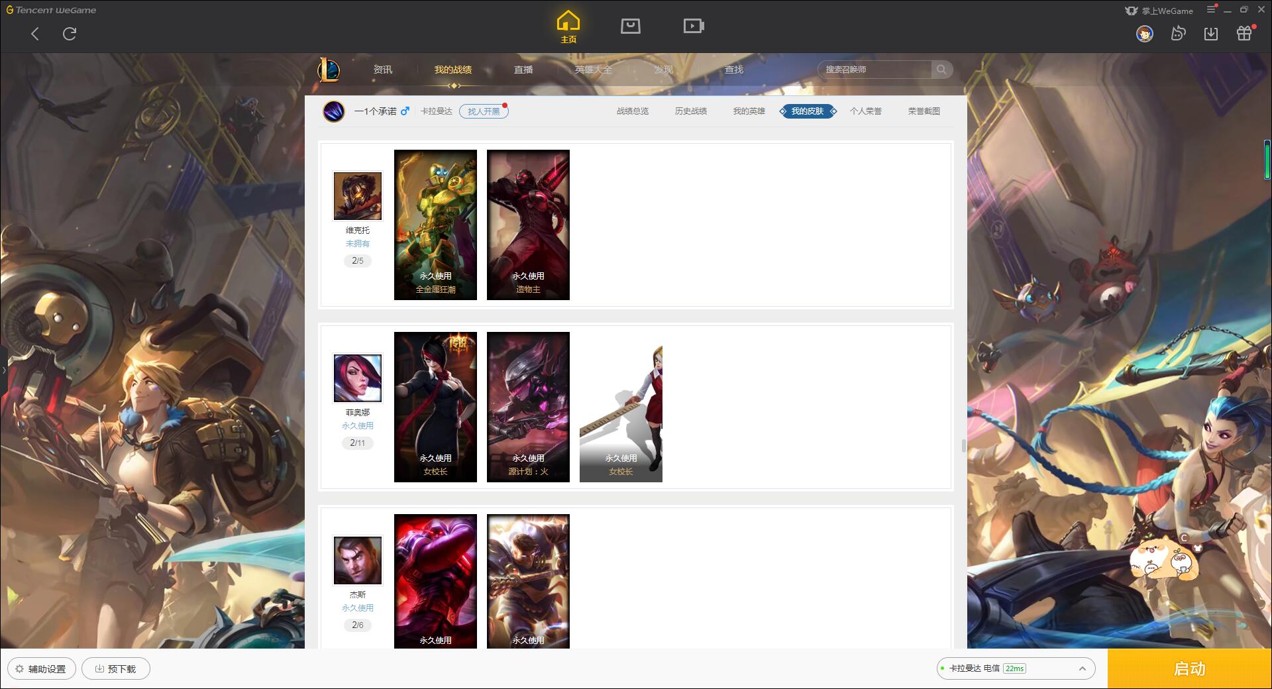
Task: Click the 找人开黑 button
Action: (484, 111)
